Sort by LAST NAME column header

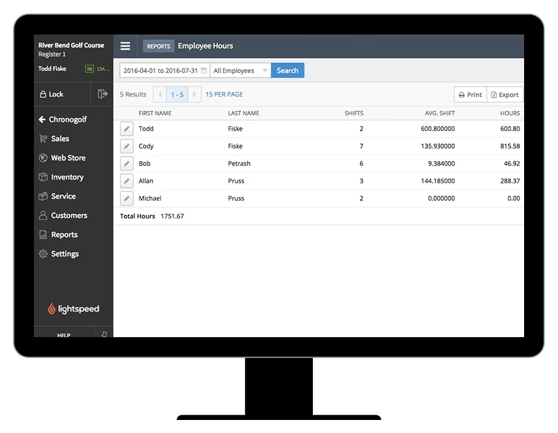243,113
